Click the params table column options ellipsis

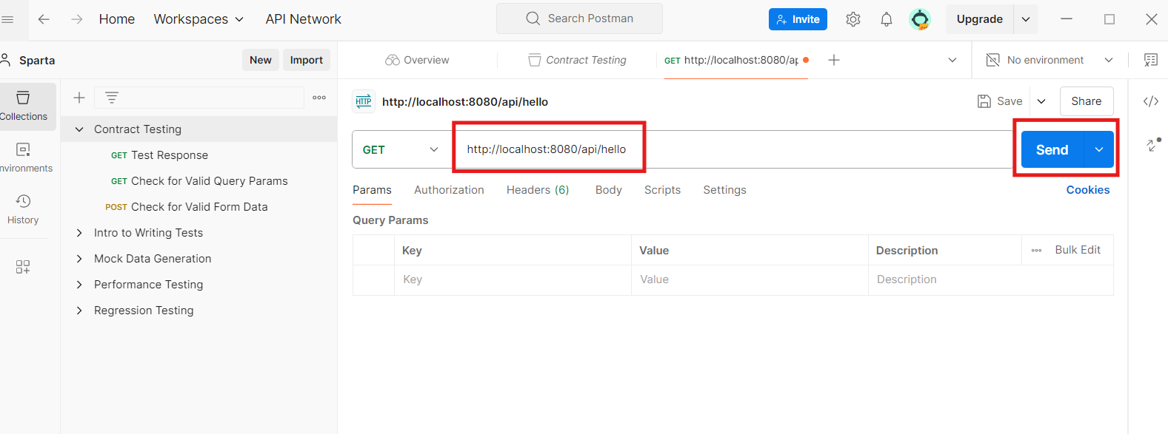[x=1037, y=251]
